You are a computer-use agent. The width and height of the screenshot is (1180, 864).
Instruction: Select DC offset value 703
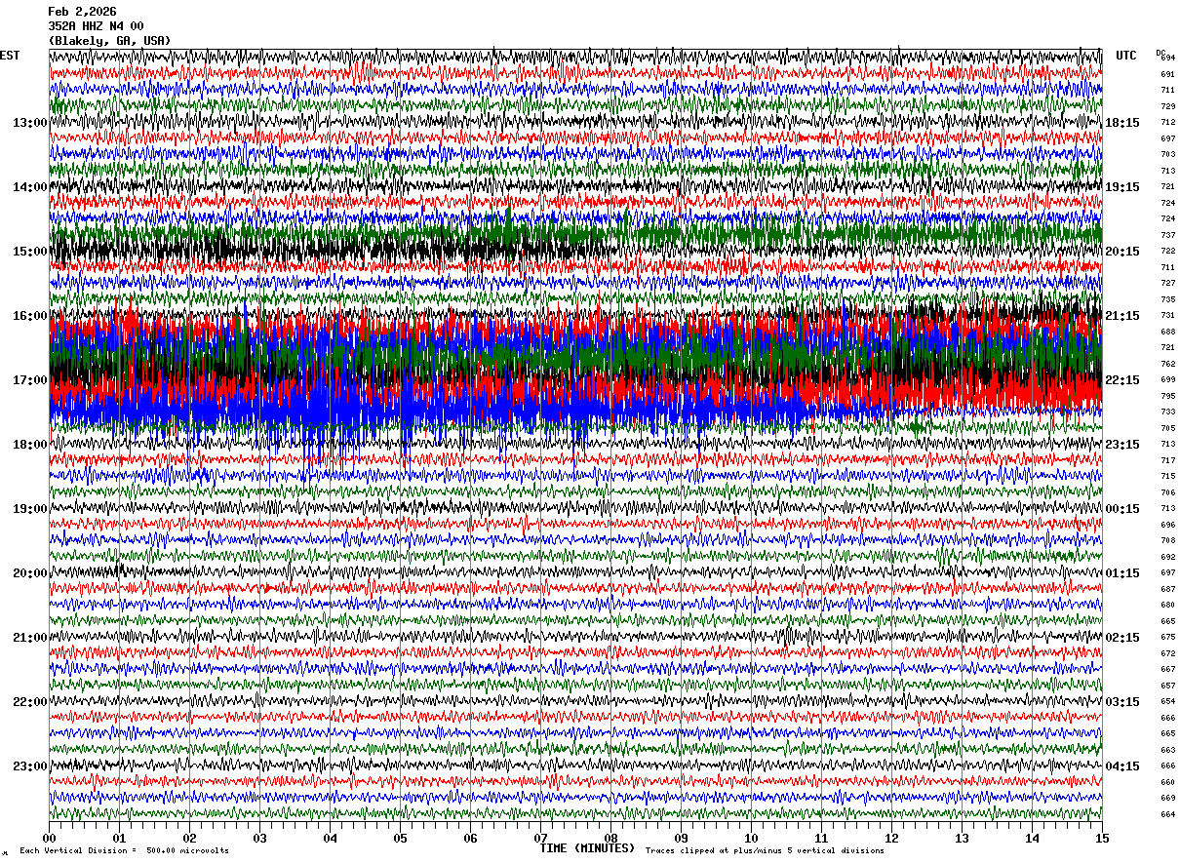pyautogui.click(x=1167, y=155)
